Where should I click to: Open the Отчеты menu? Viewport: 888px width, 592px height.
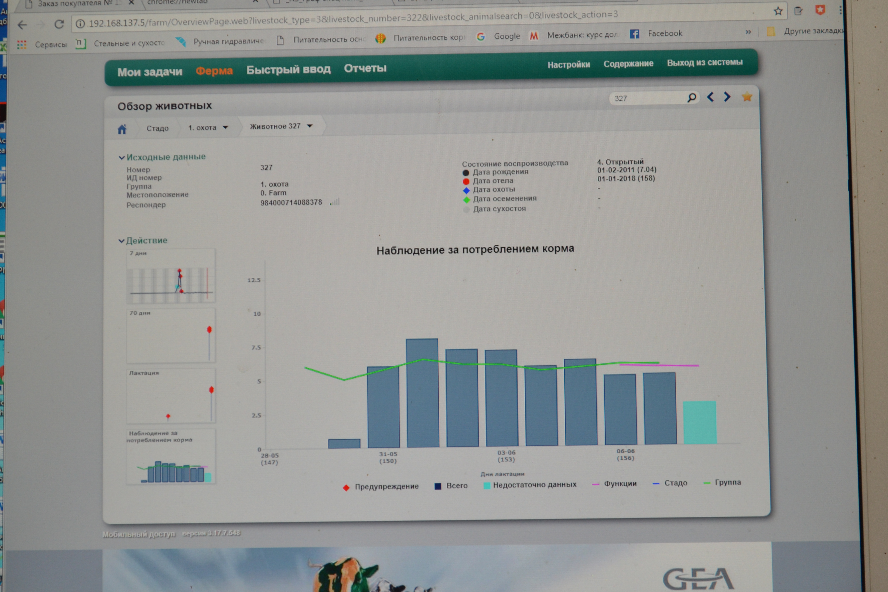[365, 68]
